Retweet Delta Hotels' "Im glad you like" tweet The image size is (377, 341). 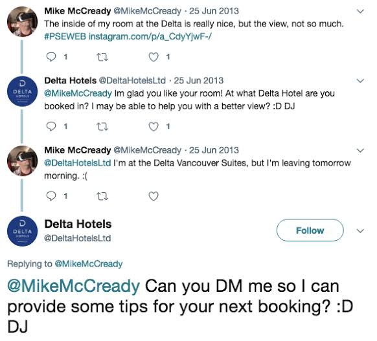tap(102, 127)
